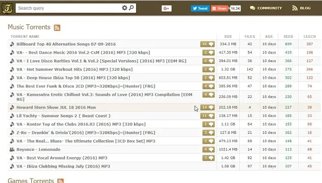Open comments badge for Hot Summer Workout Hits
The height and width of the screenshot is (183, 322).
click(x=208, y=69)
